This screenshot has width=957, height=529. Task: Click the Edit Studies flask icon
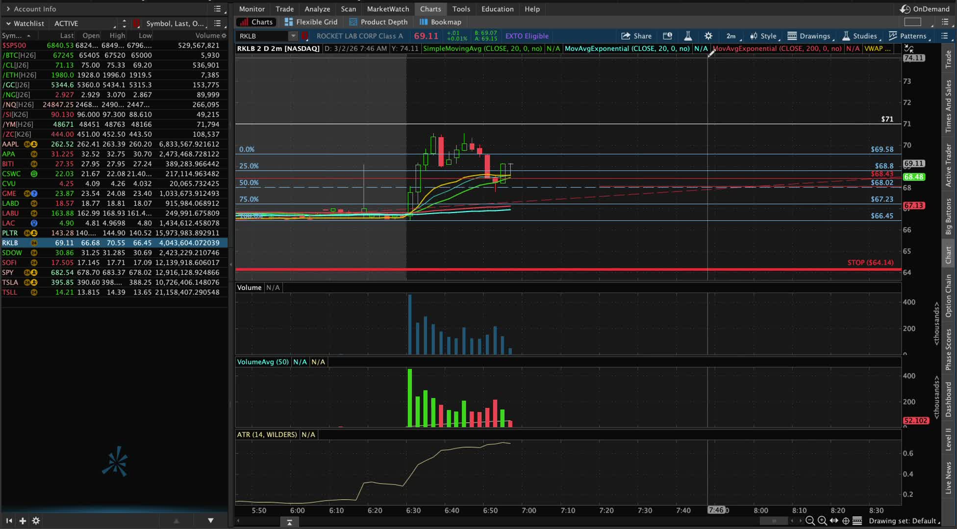coord(688,36)
